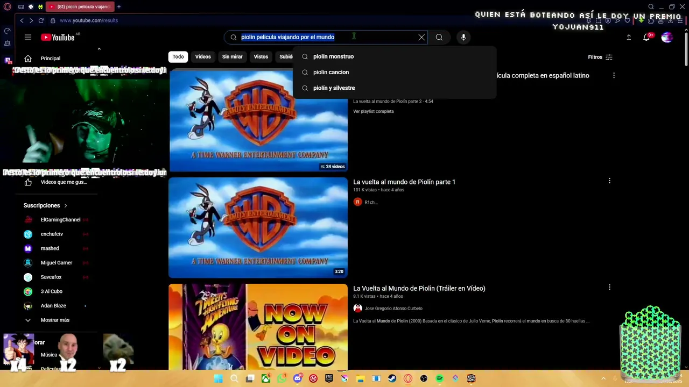Image resolution: width=689 pixels, height=387 pixels.
Task: Switch to the piolin pelicula YouTube tab
Action: point(79,6)
